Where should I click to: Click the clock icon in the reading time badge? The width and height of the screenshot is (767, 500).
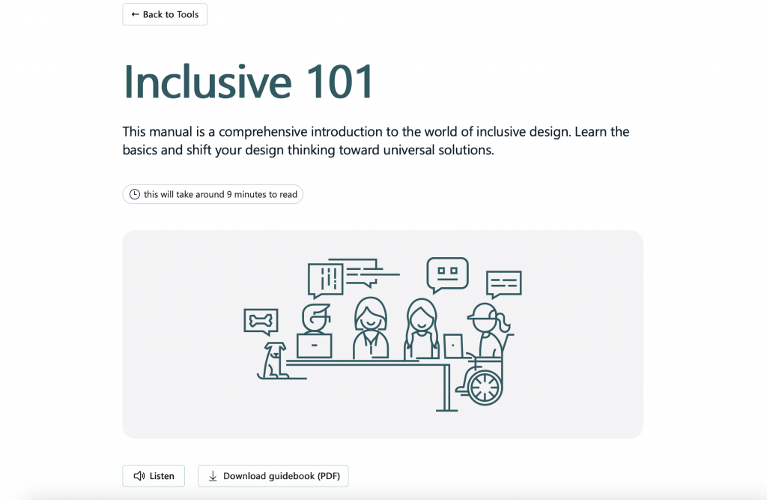click(135, 194)
